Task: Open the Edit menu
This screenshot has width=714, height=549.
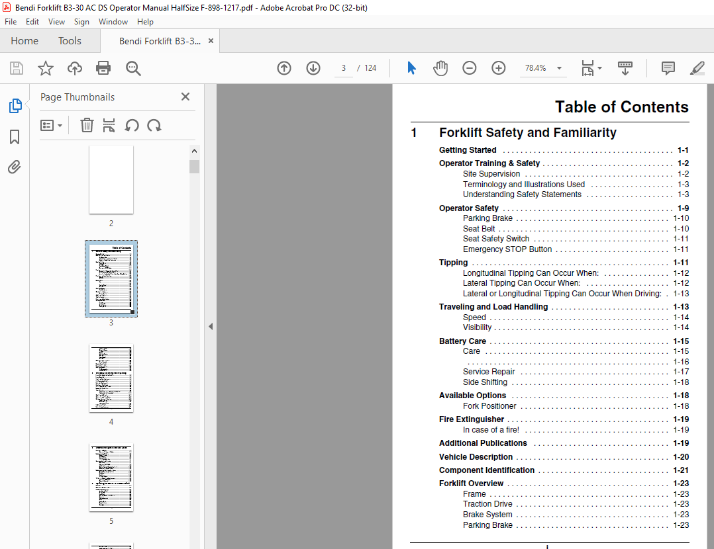Action: (32, 21)
